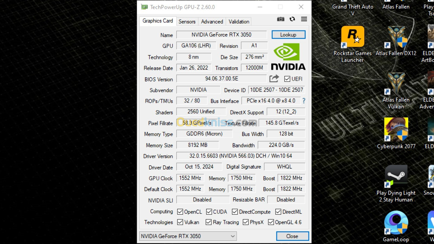This screenshot has height=244, width=434.
Task: Click the Device ID field 10DE 2507
Action: (276, 90)
